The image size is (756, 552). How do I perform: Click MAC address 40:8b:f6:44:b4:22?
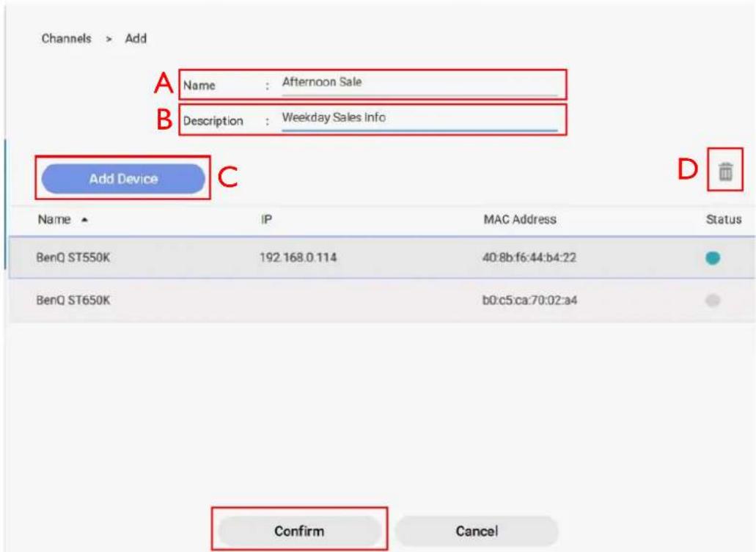tap(529, 257)
